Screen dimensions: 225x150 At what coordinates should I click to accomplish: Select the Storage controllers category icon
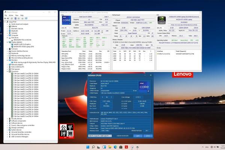(x=10, y=127)
